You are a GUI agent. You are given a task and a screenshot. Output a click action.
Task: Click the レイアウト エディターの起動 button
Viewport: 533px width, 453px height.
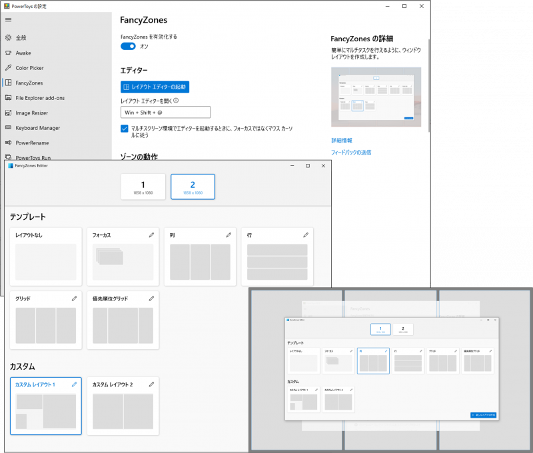click(x=155, y=87)
